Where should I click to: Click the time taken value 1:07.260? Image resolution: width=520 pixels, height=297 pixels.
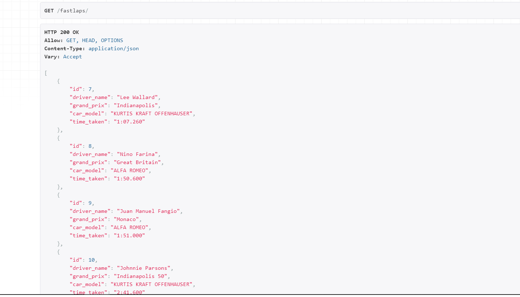(x=129, y=122)
